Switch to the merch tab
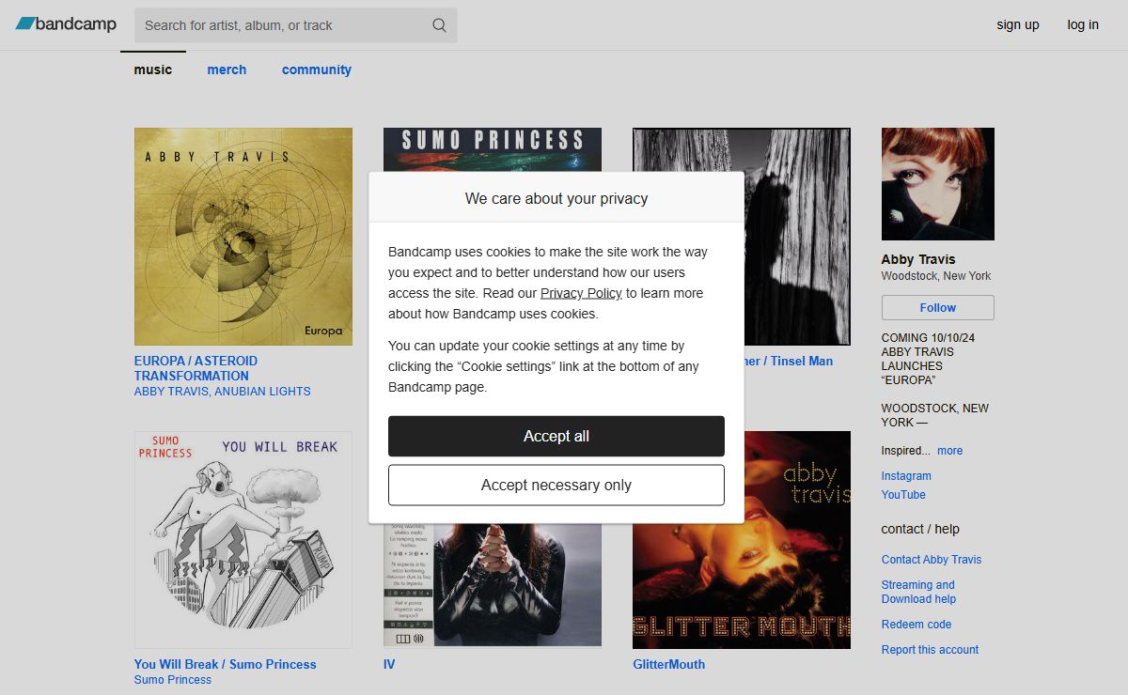Image resolution: width=1128 pixels, height=695 pixels. pos(227,69)
